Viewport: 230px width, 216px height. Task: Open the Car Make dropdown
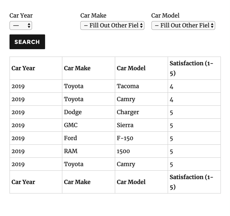[x=112, y=26]
